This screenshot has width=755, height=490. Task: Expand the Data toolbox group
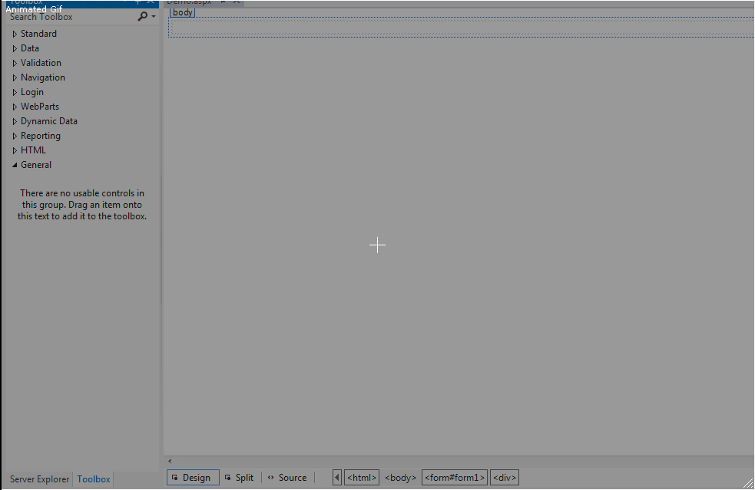15,48
